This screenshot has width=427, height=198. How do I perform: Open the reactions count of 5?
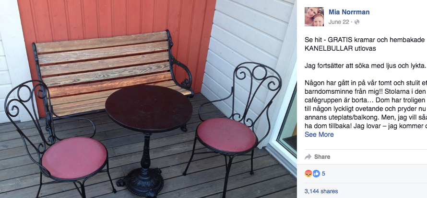point(323,174)
